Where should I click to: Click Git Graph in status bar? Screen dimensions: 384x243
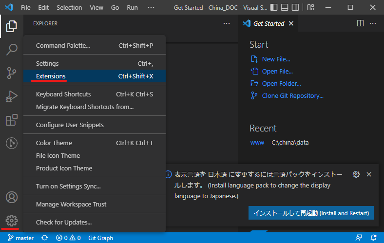coord(101,238)
